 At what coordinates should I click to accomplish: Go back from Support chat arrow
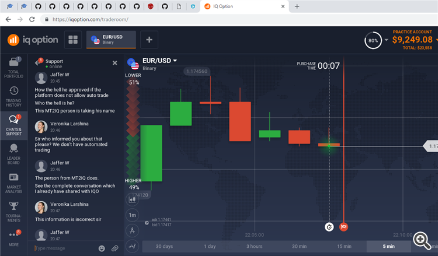[38, 62]
